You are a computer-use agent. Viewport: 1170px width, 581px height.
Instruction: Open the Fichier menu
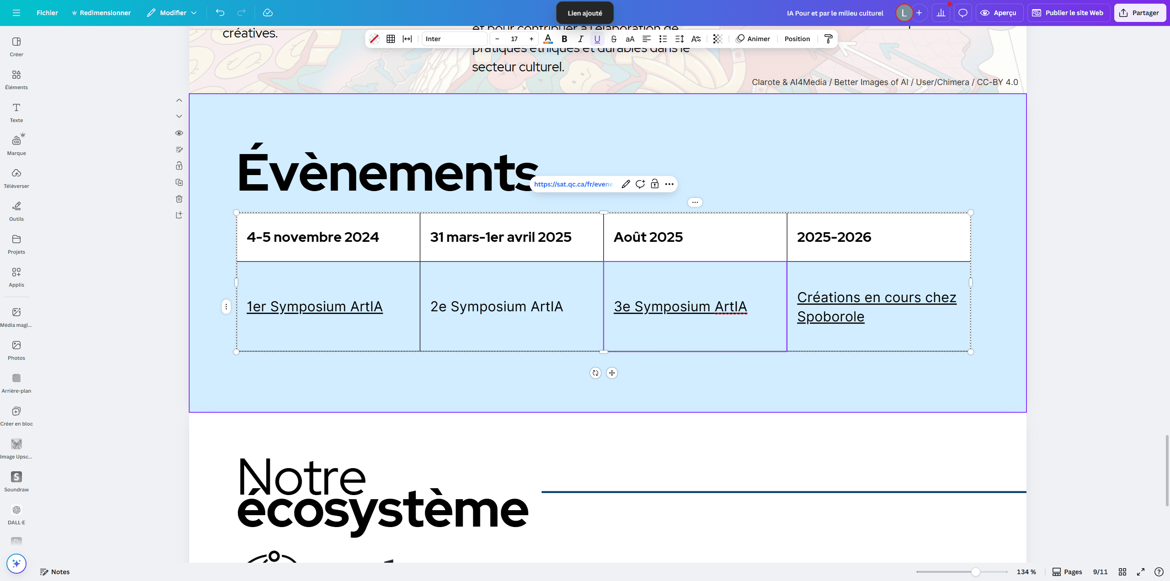47,13
